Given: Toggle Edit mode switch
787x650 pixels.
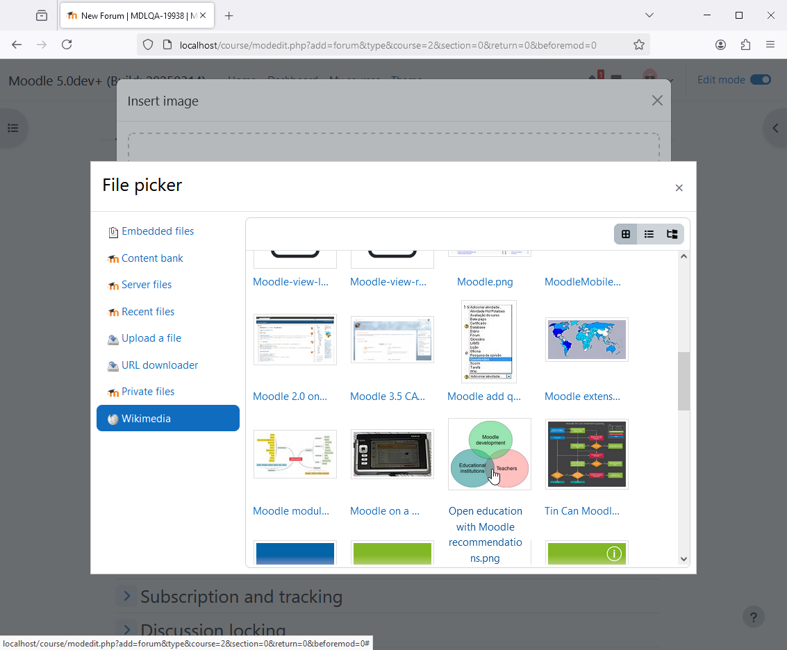Looking at the screenshot, I should tap(761, 80).
